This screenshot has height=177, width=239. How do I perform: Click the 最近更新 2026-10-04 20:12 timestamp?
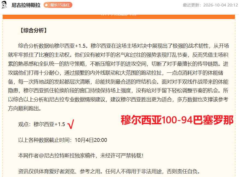(210, 5)
